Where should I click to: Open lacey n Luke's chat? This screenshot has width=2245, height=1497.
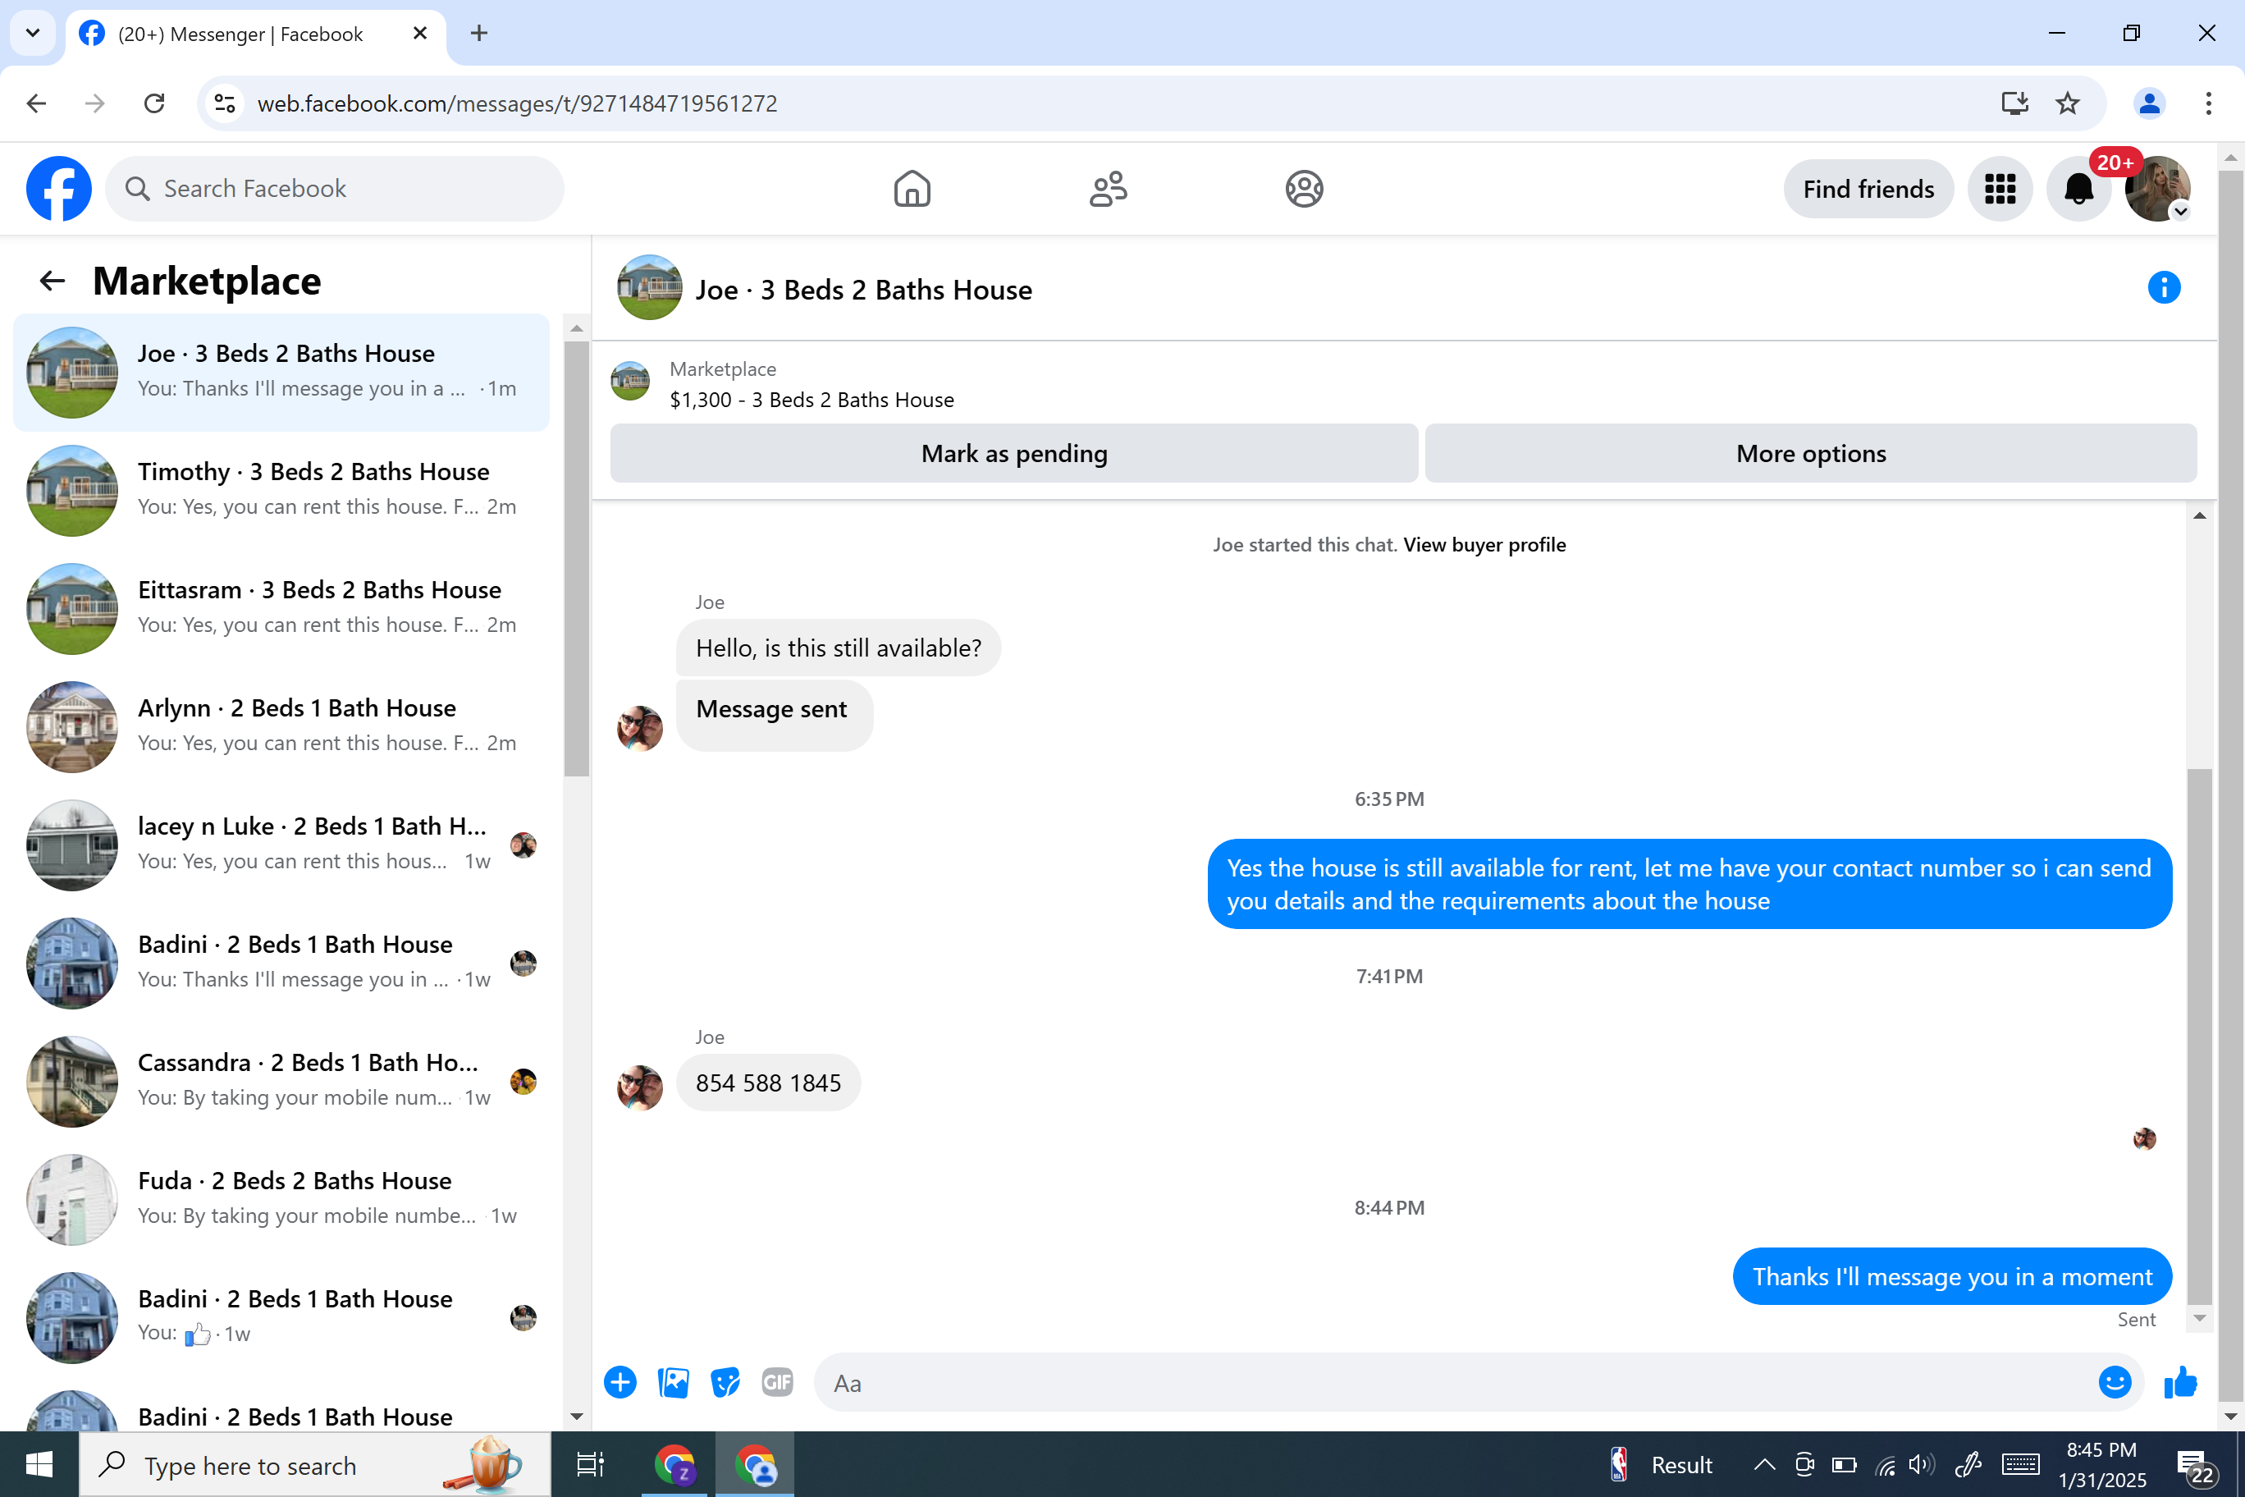coord(281,846)
